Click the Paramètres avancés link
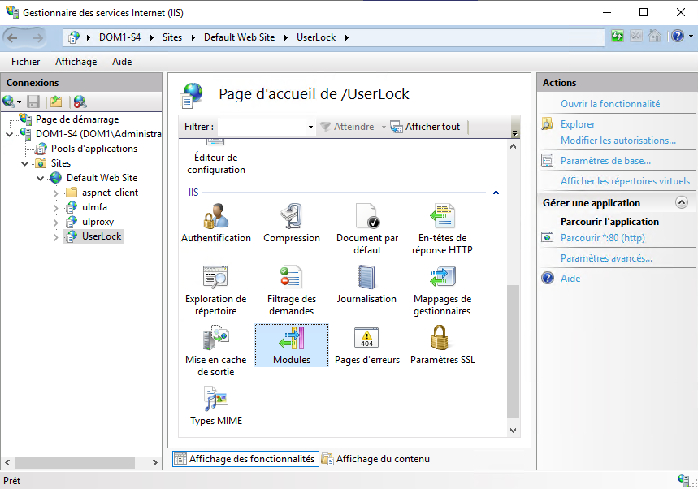The image size is (698, 489). (605, 258)
